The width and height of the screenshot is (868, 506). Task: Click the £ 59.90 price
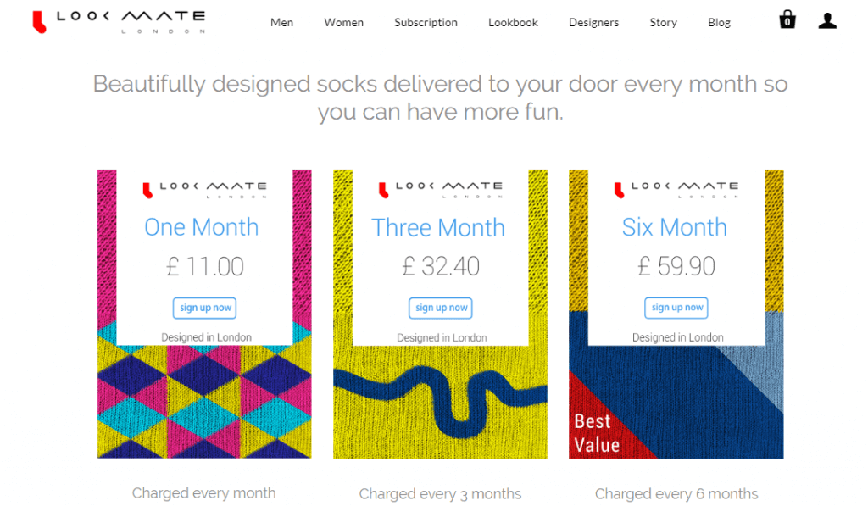click(x=676, y=266)
